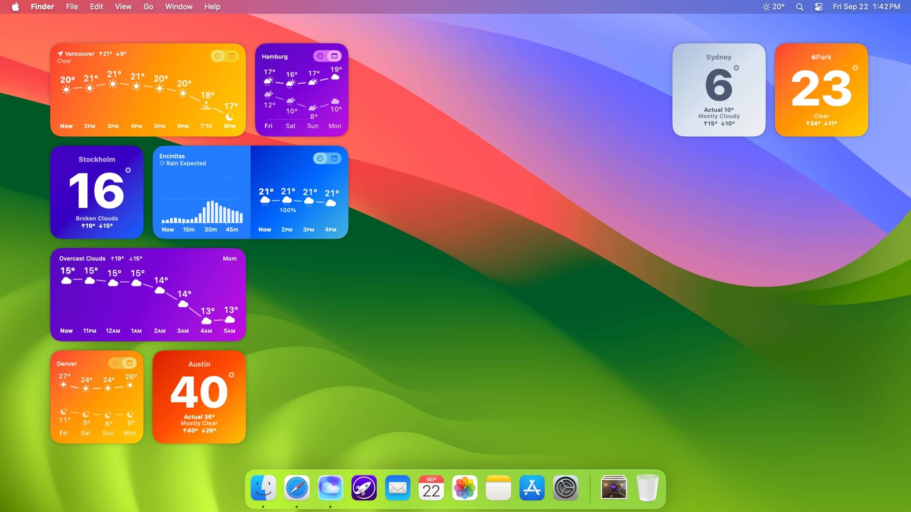This screenshot has width=911, height=512.
Task: Click Actual 10° in the Sydney widget
Action: [719, 110]
